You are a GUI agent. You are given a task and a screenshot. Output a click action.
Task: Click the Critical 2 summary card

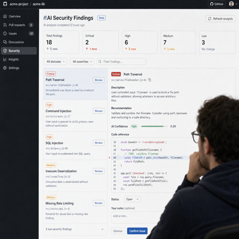(x=100, y=42)
